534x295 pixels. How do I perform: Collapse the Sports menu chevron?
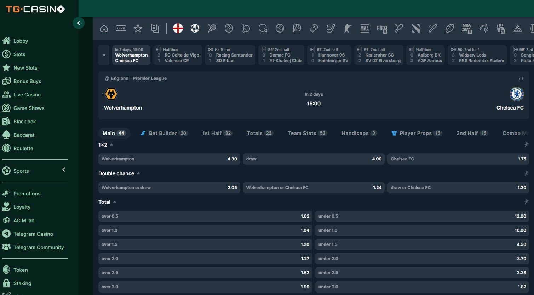click(64, 170)
